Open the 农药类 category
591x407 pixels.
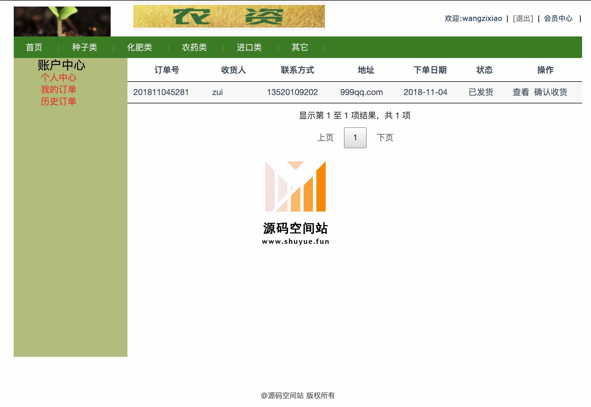click(x=194, y=47)
